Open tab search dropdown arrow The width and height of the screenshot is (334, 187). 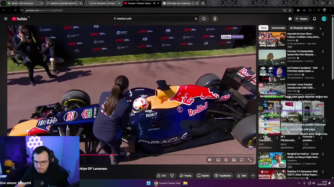(3, 3)
